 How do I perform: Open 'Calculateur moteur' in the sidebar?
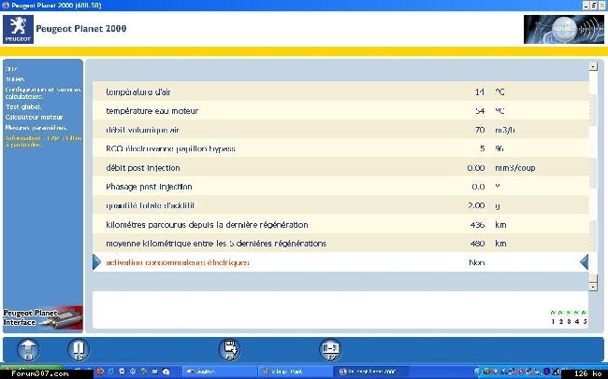pos(34,117)
